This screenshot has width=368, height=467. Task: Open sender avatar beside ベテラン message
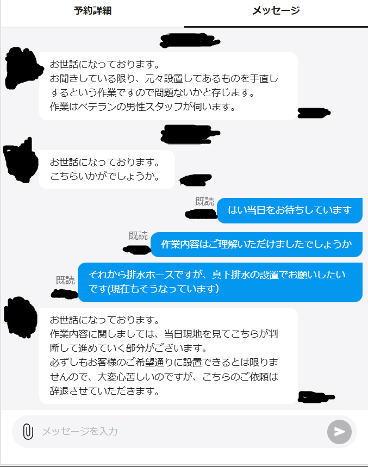coord(23,68)
